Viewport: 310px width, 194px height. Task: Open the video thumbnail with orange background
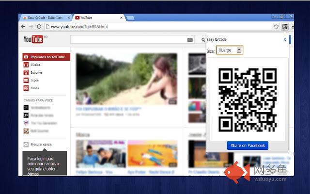[153, 154]
